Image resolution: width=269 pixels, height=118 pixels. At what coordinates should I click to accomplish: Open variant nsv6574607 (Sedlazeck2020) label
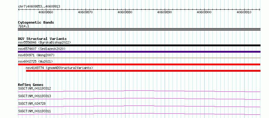(x=42, y=49)
